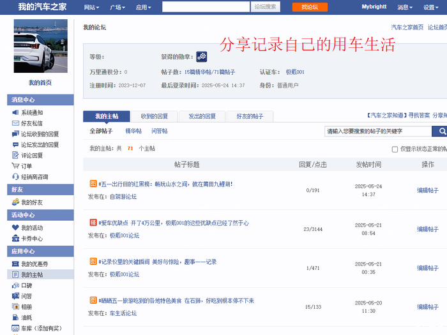
Task: Switch to 好友的帖子 tab
Action: (x=250, y=116)
